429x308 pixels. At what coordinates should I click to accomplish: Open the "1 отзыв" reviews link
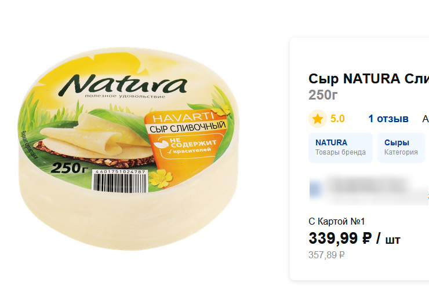coord(388,119)
